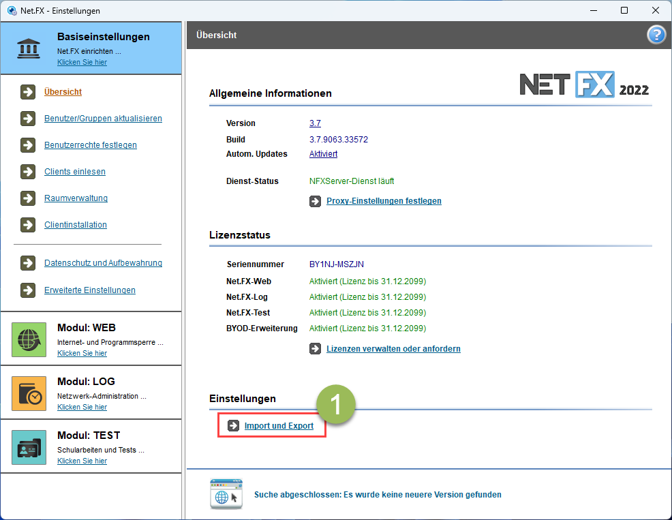Select the Modul: TEST heading
Image resolution: width=672 pixels, height=520 pixels.
coord(89,435)
